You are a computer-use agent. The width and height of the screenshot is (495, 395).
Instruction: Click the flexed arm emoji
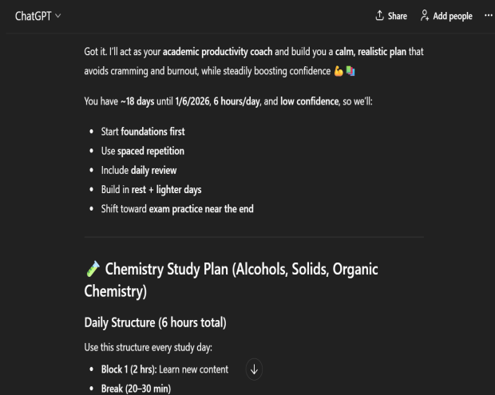pos(339,72)
